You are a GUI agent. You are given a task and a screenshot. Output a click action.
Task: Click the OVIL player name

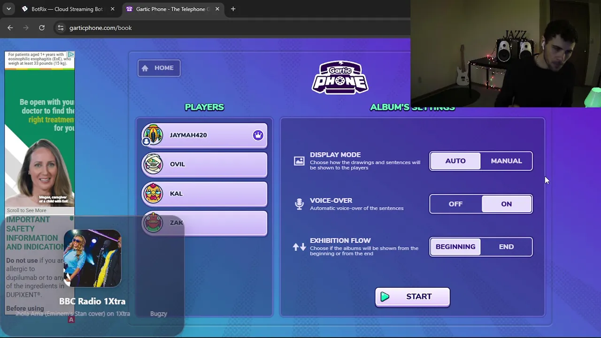pyautogui.click(x=177, y=164)
